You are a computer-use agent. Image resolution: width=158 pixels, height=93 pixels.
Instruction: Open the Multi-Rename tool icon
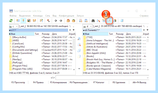(x=98, y=21)
